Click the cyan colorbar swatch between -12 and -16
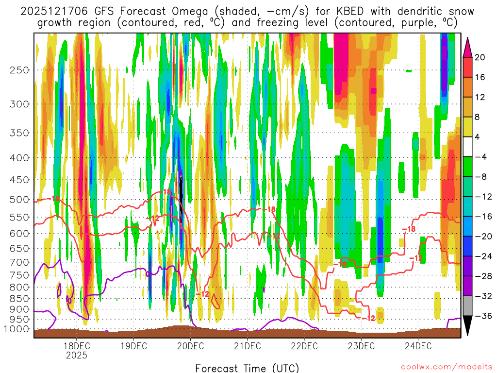Image resolution: width=497 pixels, height=373 pixels. (467, 206)
